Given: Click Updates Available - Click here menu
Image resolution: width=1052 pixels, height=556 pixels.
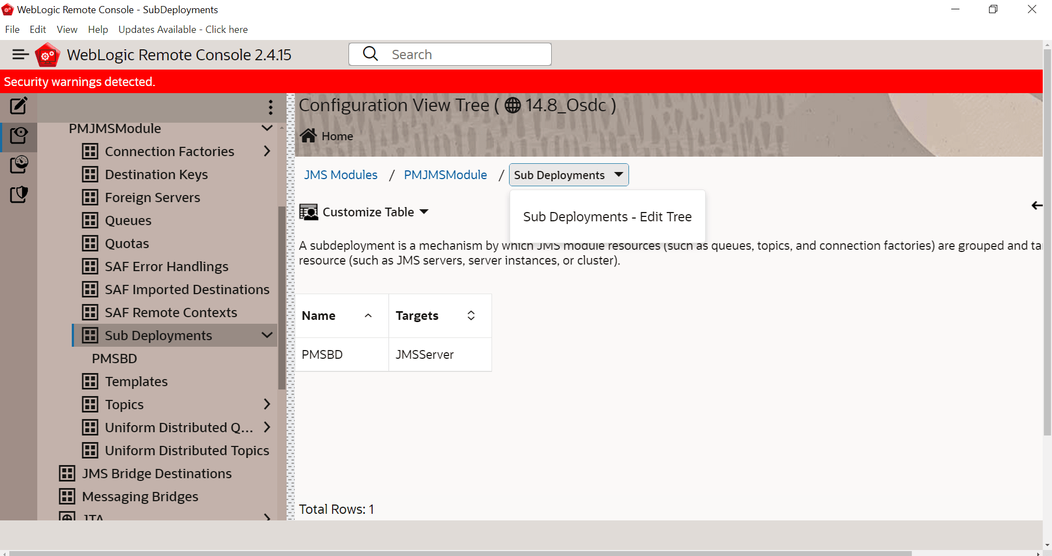Looking at the screenshot, I should coord(183,30).
